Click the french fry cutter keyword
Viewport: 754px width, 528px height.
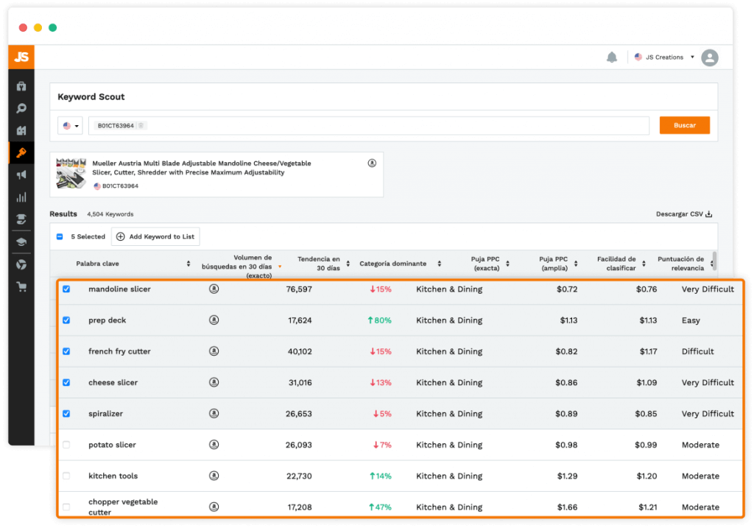(x=119, y=351)
